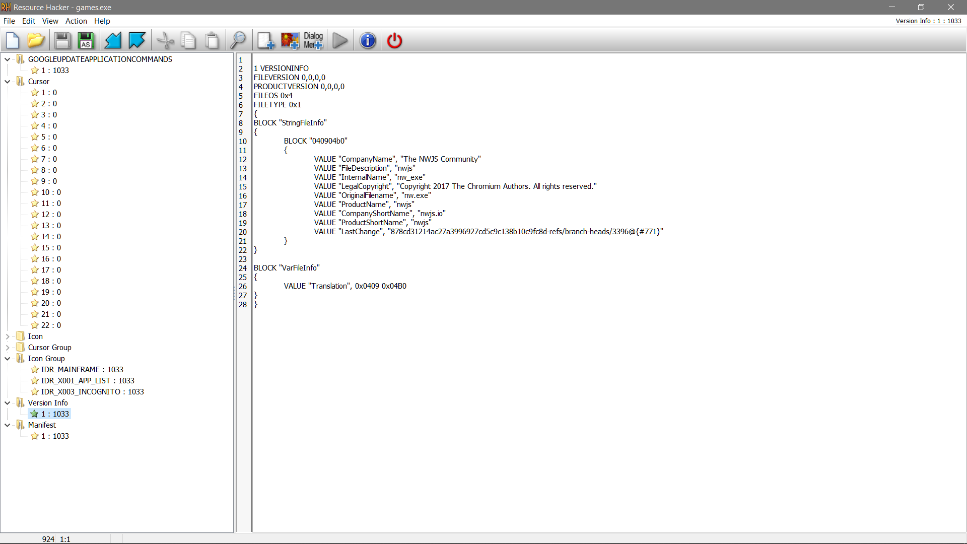Click in the script editor CompanyName line
Viewport: 967px width, 544px height.
pos(397,159)
